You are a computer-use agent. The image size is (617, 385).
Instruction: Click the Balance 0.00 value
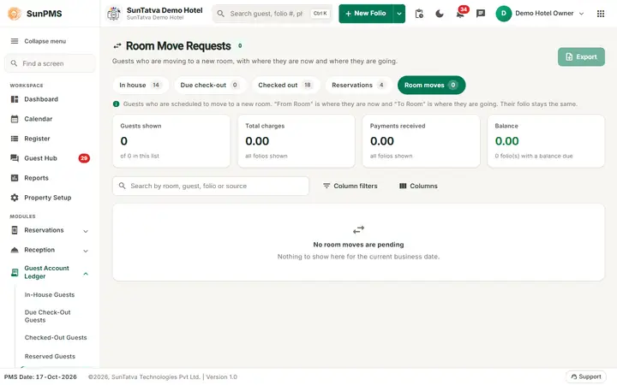(506, 141)
